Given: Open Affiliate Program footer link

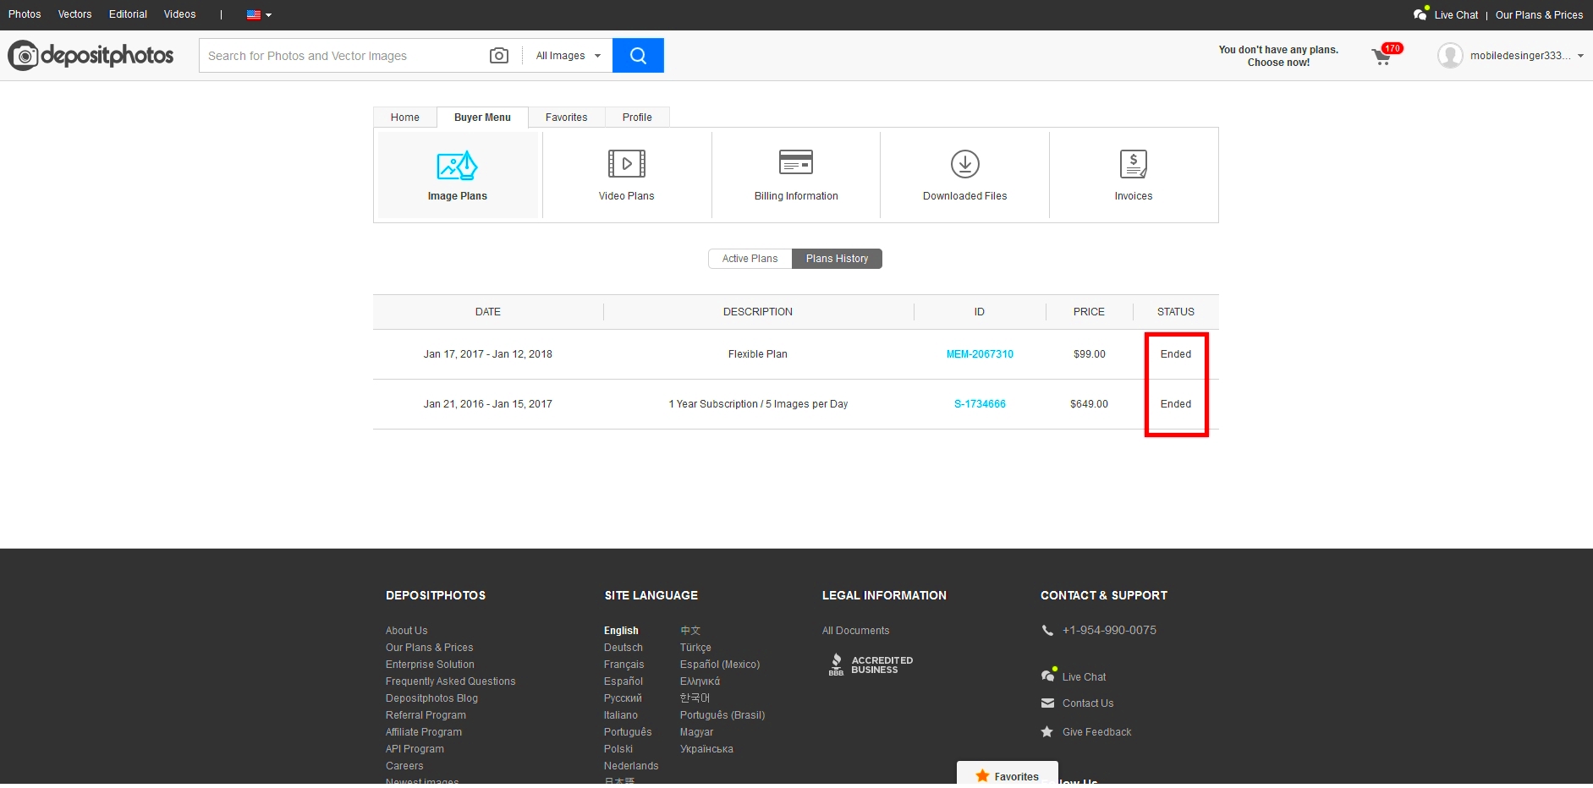Looking at the screenshot, I should [424, 732].
